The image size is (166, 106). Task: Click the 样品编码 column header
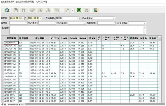pos(11,38)
